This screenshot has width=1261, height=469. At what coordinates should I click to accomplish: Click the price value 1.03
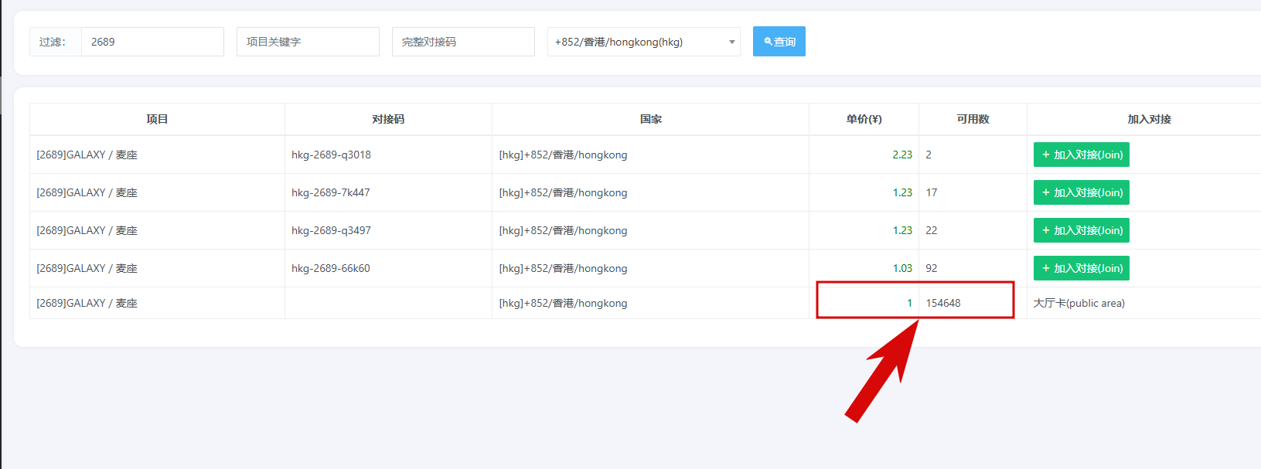(x=902, y=268)
